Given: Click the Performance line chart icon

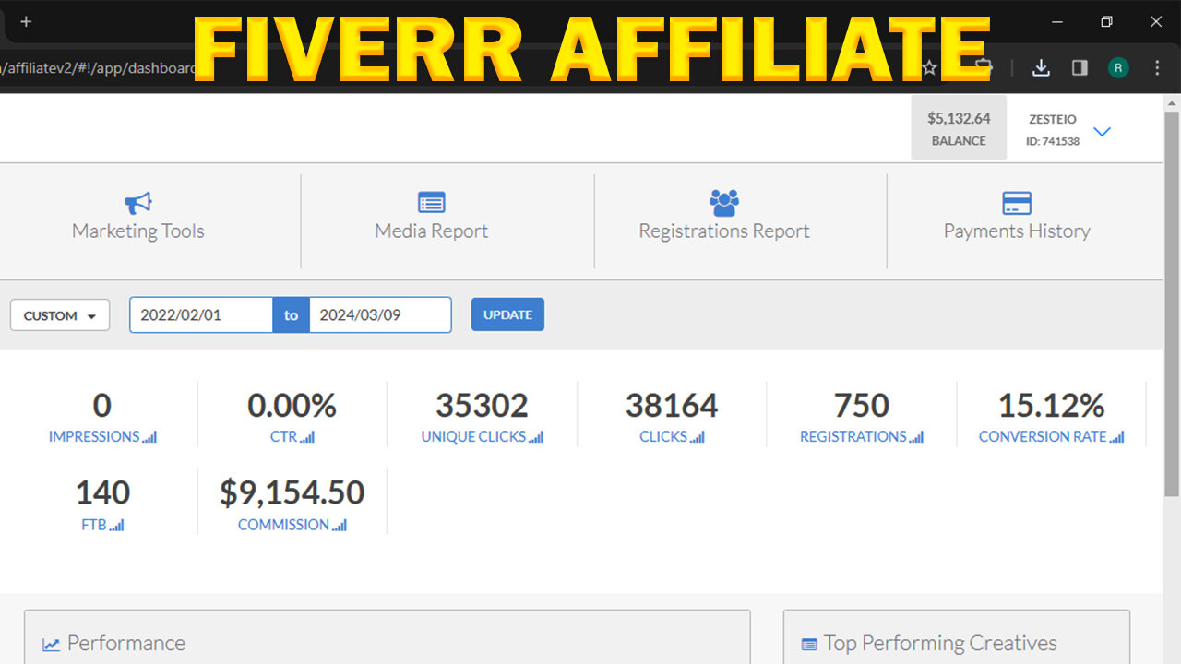Looking at the screenshot, I should click(x=51, y=645).
